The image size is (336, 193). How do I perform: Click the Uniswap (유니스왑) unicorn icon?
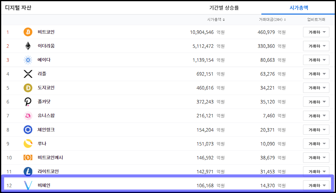tap(28, 116)
